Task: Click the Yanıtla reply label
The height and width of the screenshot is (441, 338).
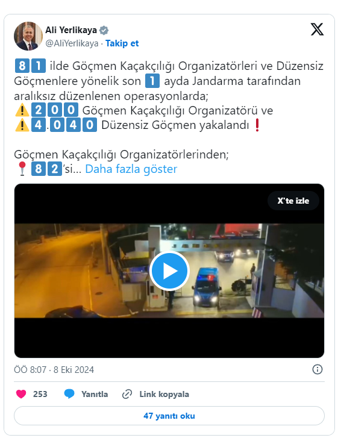Action: 95,395
